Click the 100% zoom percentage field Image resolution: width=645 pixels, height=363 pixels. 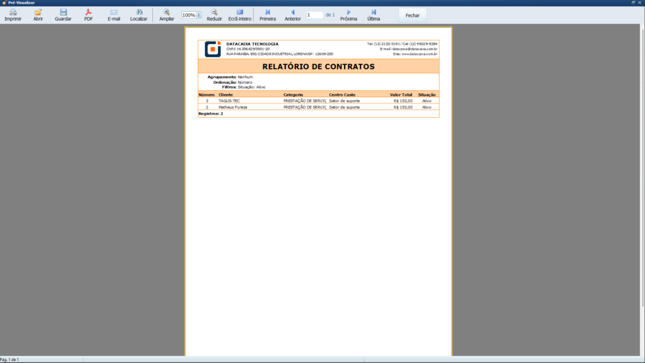click(x=188, y=15)
